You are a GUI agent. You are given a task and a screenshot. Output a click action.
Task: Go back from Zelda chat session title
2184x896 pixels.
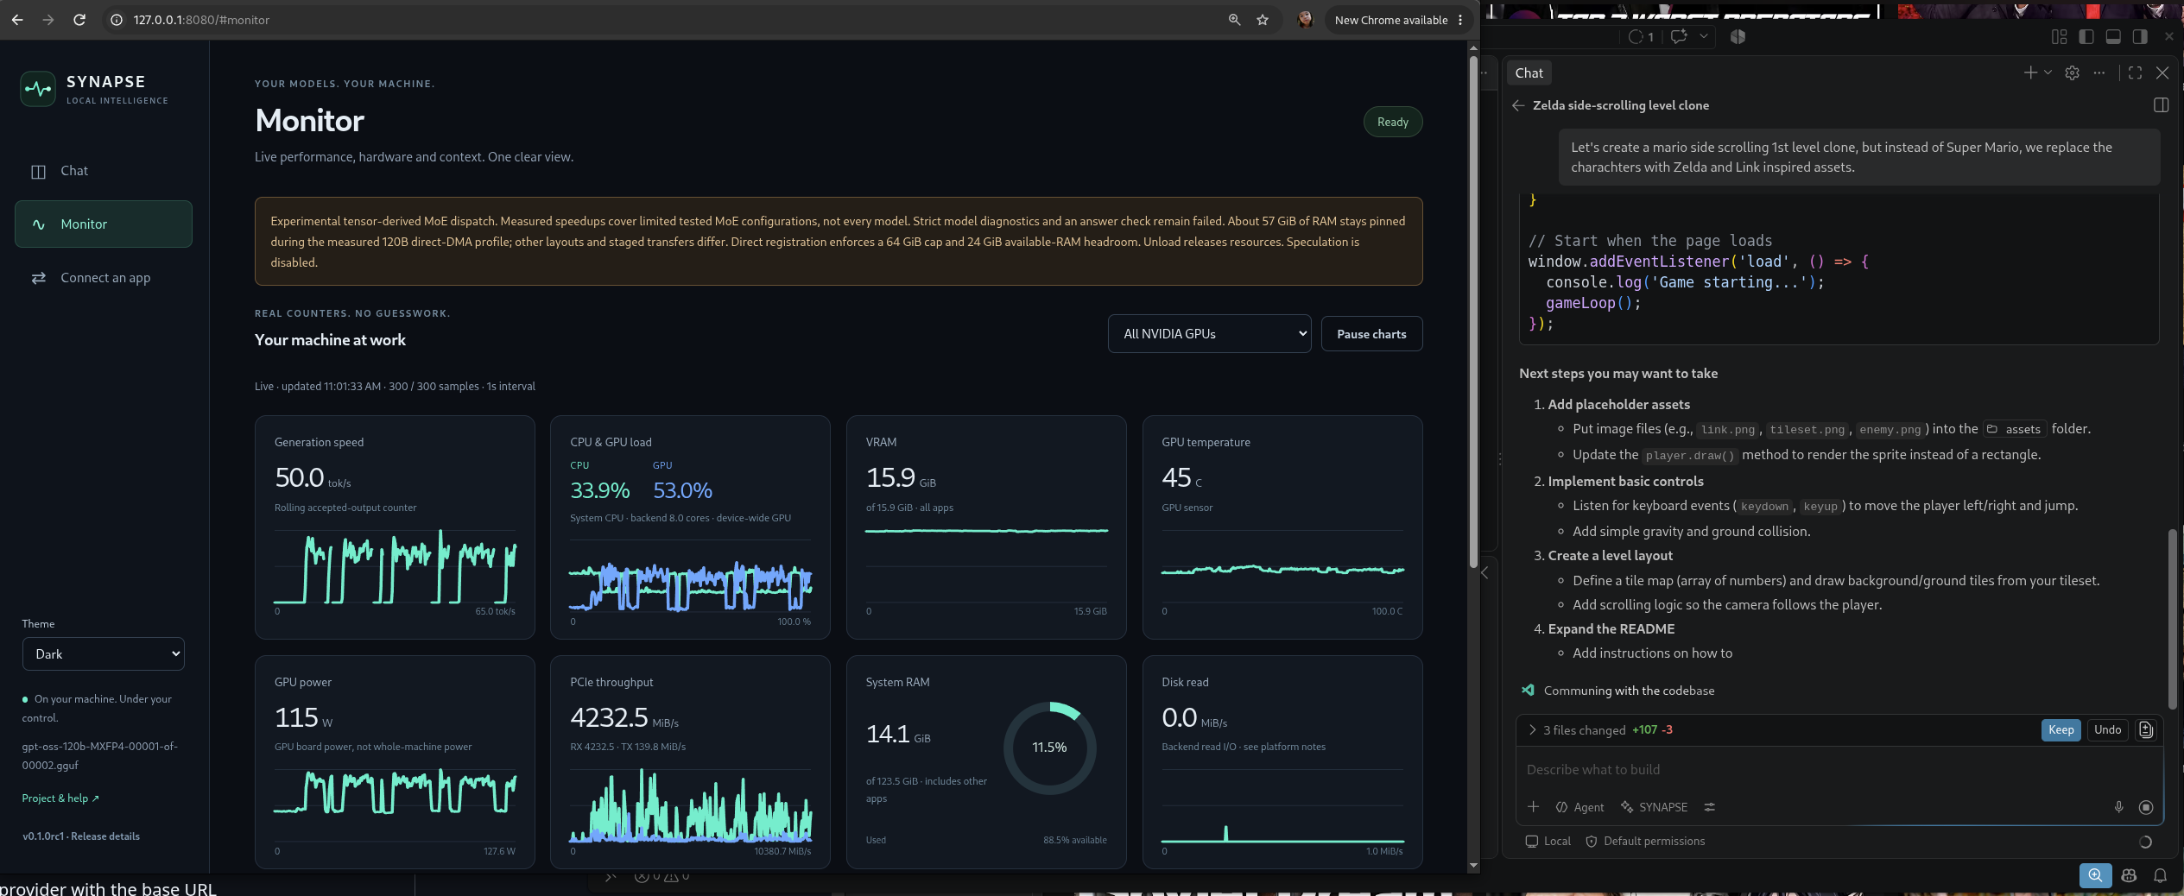pyautogui.click(x=1517, y=105)
